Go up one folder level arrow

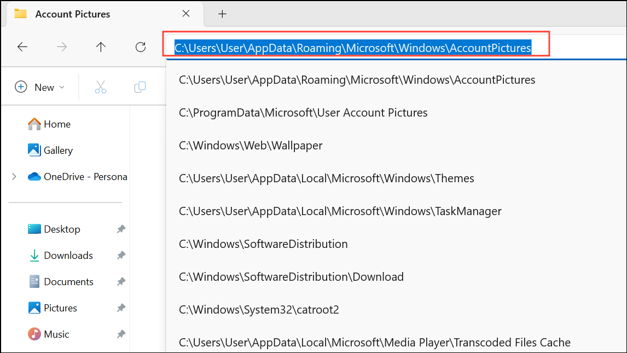click(101, 47)
